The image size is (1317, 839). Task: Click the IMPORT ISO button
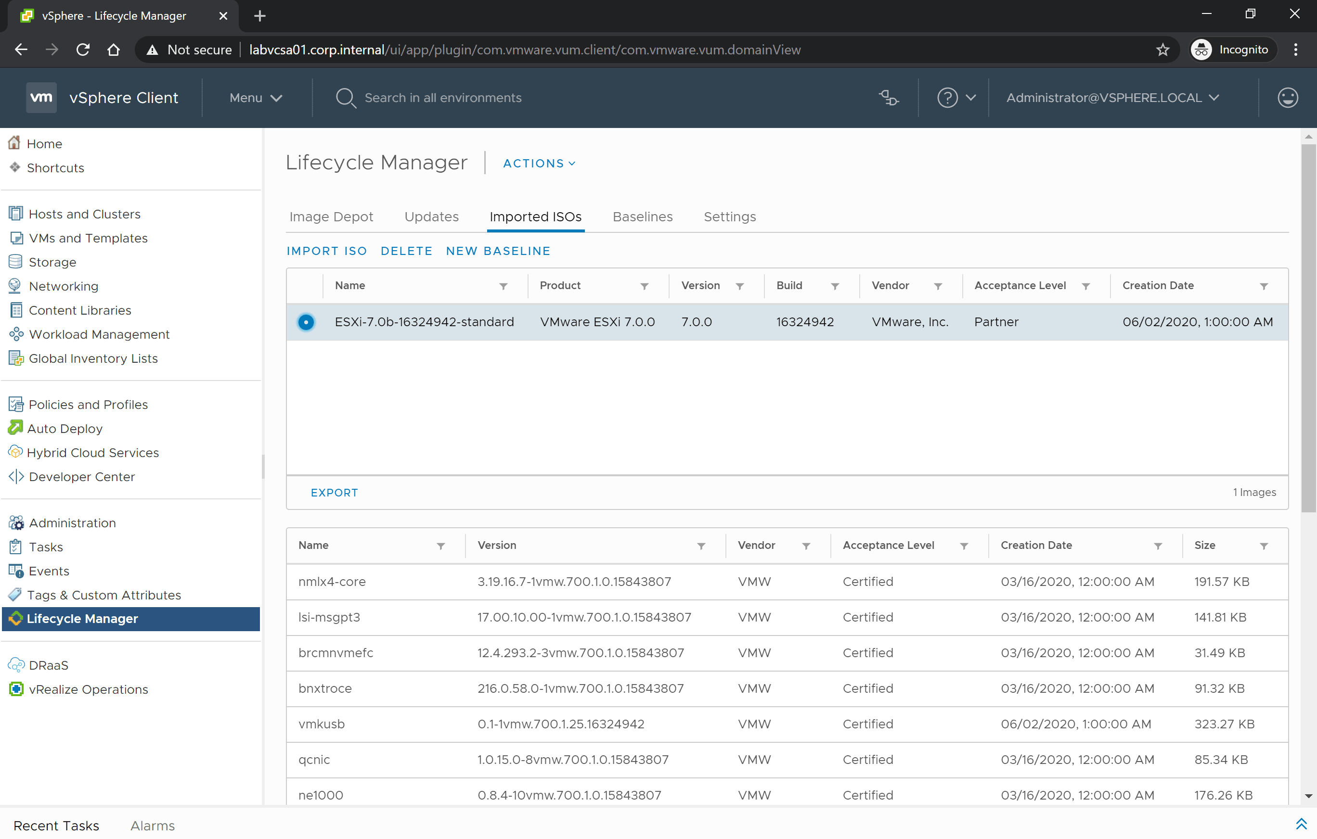click(326, 250)
